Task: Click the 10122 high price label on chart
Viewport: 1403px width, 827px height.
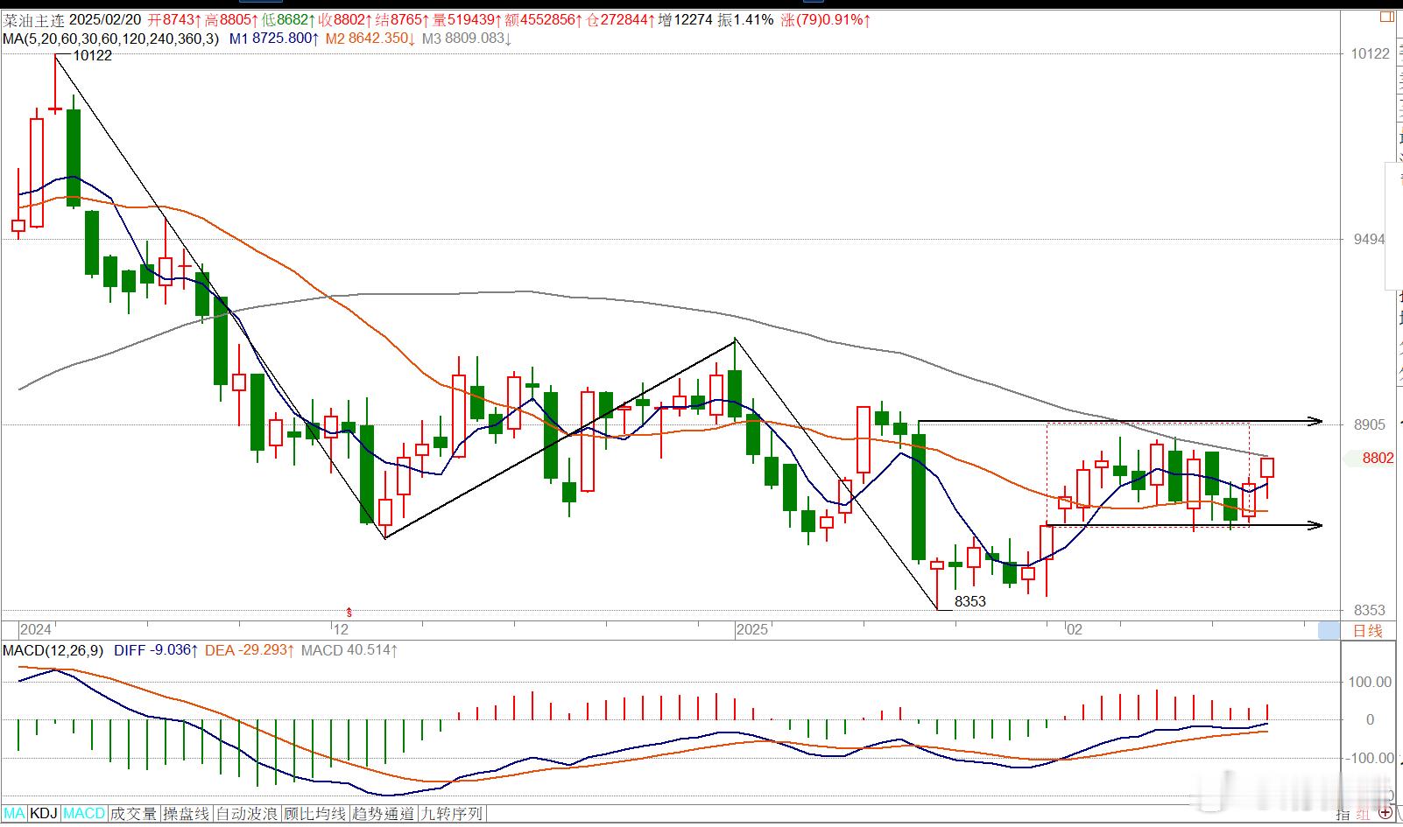Action: (93, 55)
